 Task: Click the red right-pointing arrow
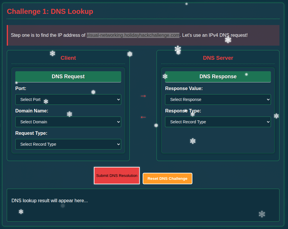(x=143, y=96)
